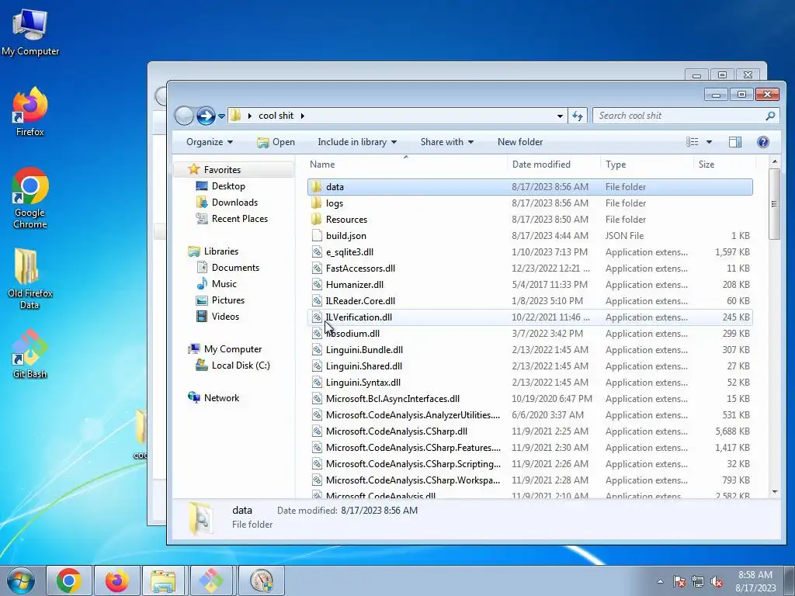Click the New folder button

tap(519, 143)
